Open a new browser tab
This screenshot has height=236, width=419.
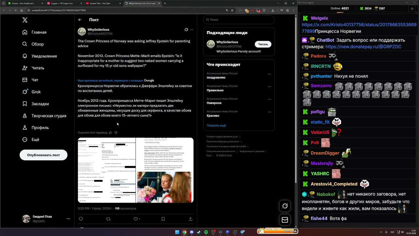(x=165, y=3)
